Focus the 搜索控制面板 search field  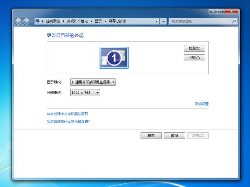200,21
